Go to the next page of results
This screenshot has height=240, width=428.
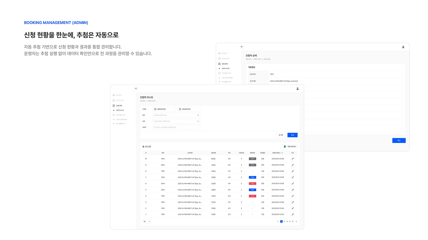296,221
